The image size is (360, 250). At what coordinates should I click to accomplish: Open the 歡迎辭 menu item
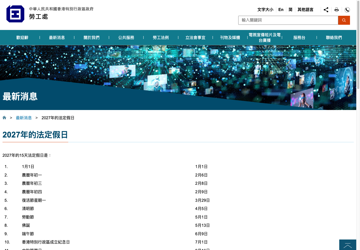coord(22,37)
